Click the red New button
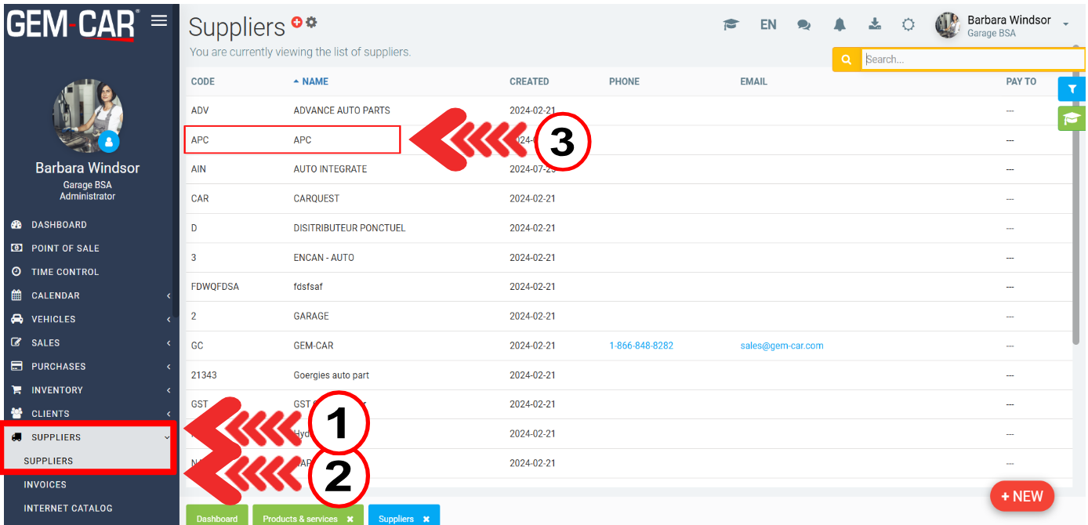 (1021, 496)
